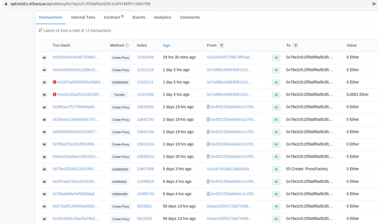Click contract file icon in the 10843281 row
Image resolution: width=378 pixels, height=224 pixels.
(208, 107)
